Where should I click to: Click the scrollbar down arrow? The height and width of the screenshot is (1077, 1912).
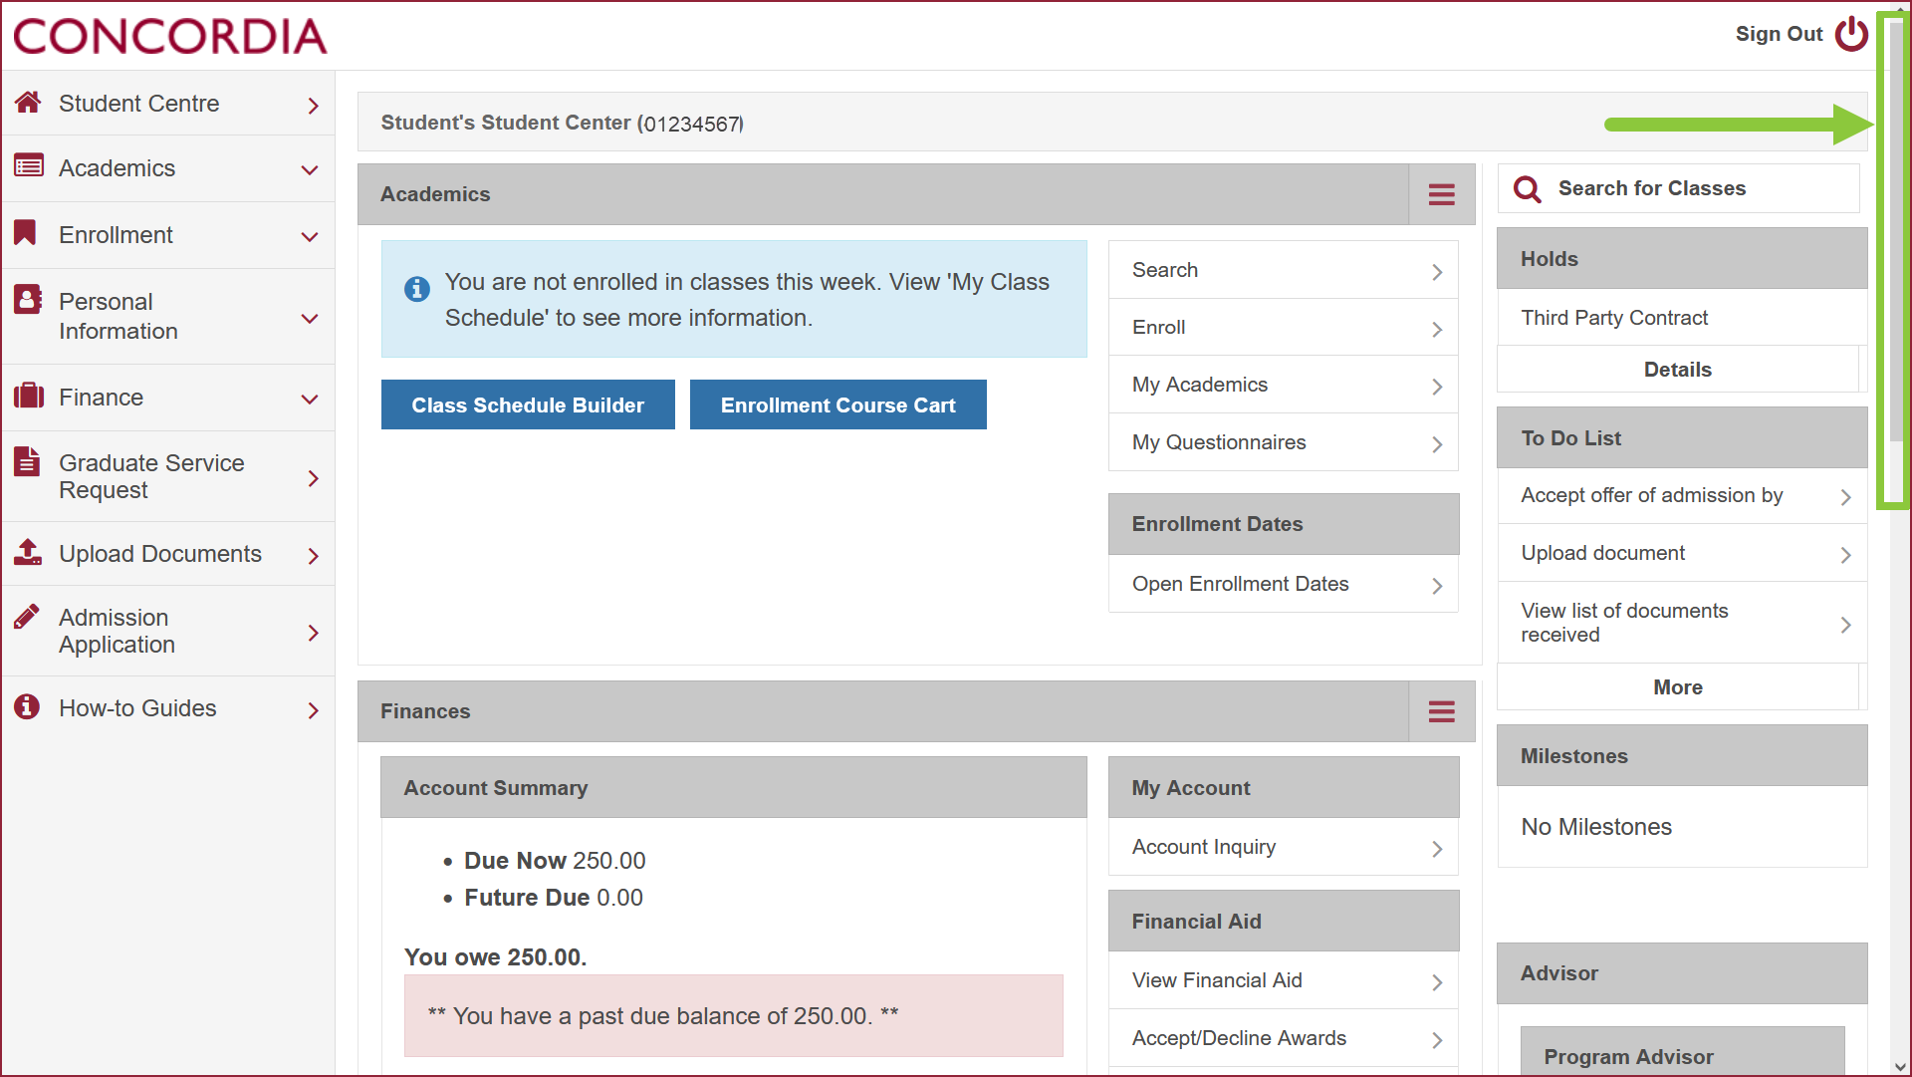[x=1900, y=1066]
